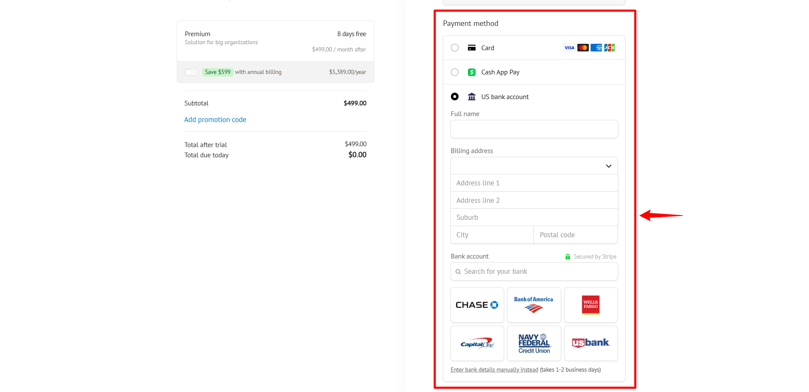Click the Secured by Stripe text
Viewport: 809px width, 392px height.
[x=595, y=257]
